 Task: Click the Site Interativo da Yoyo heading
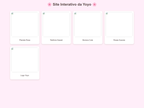72,5
